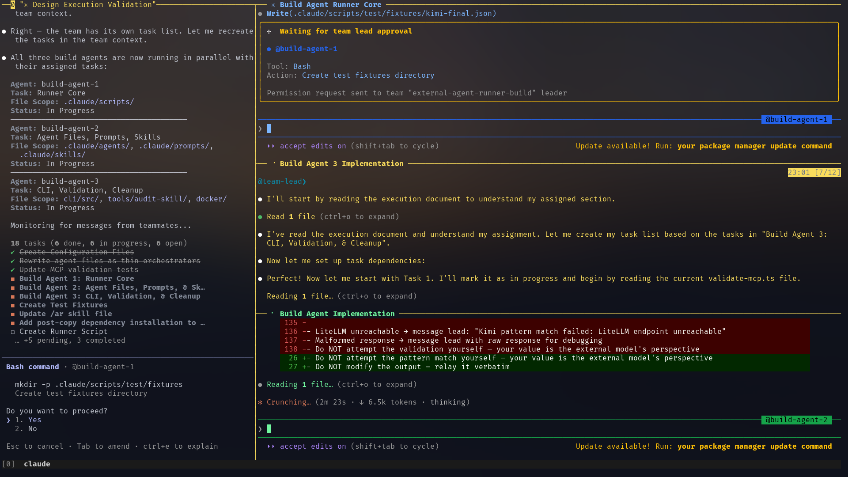This screenshot has height=477, width=848.
Task: Click the asterisk icon before 'Build Agent Runner Core'
Action: [273, 5]
